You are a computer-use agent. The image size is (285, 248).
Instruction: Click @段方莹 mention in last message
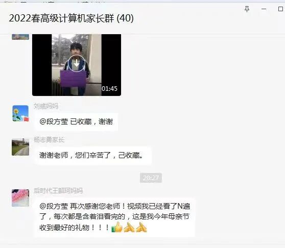[54, 206]
